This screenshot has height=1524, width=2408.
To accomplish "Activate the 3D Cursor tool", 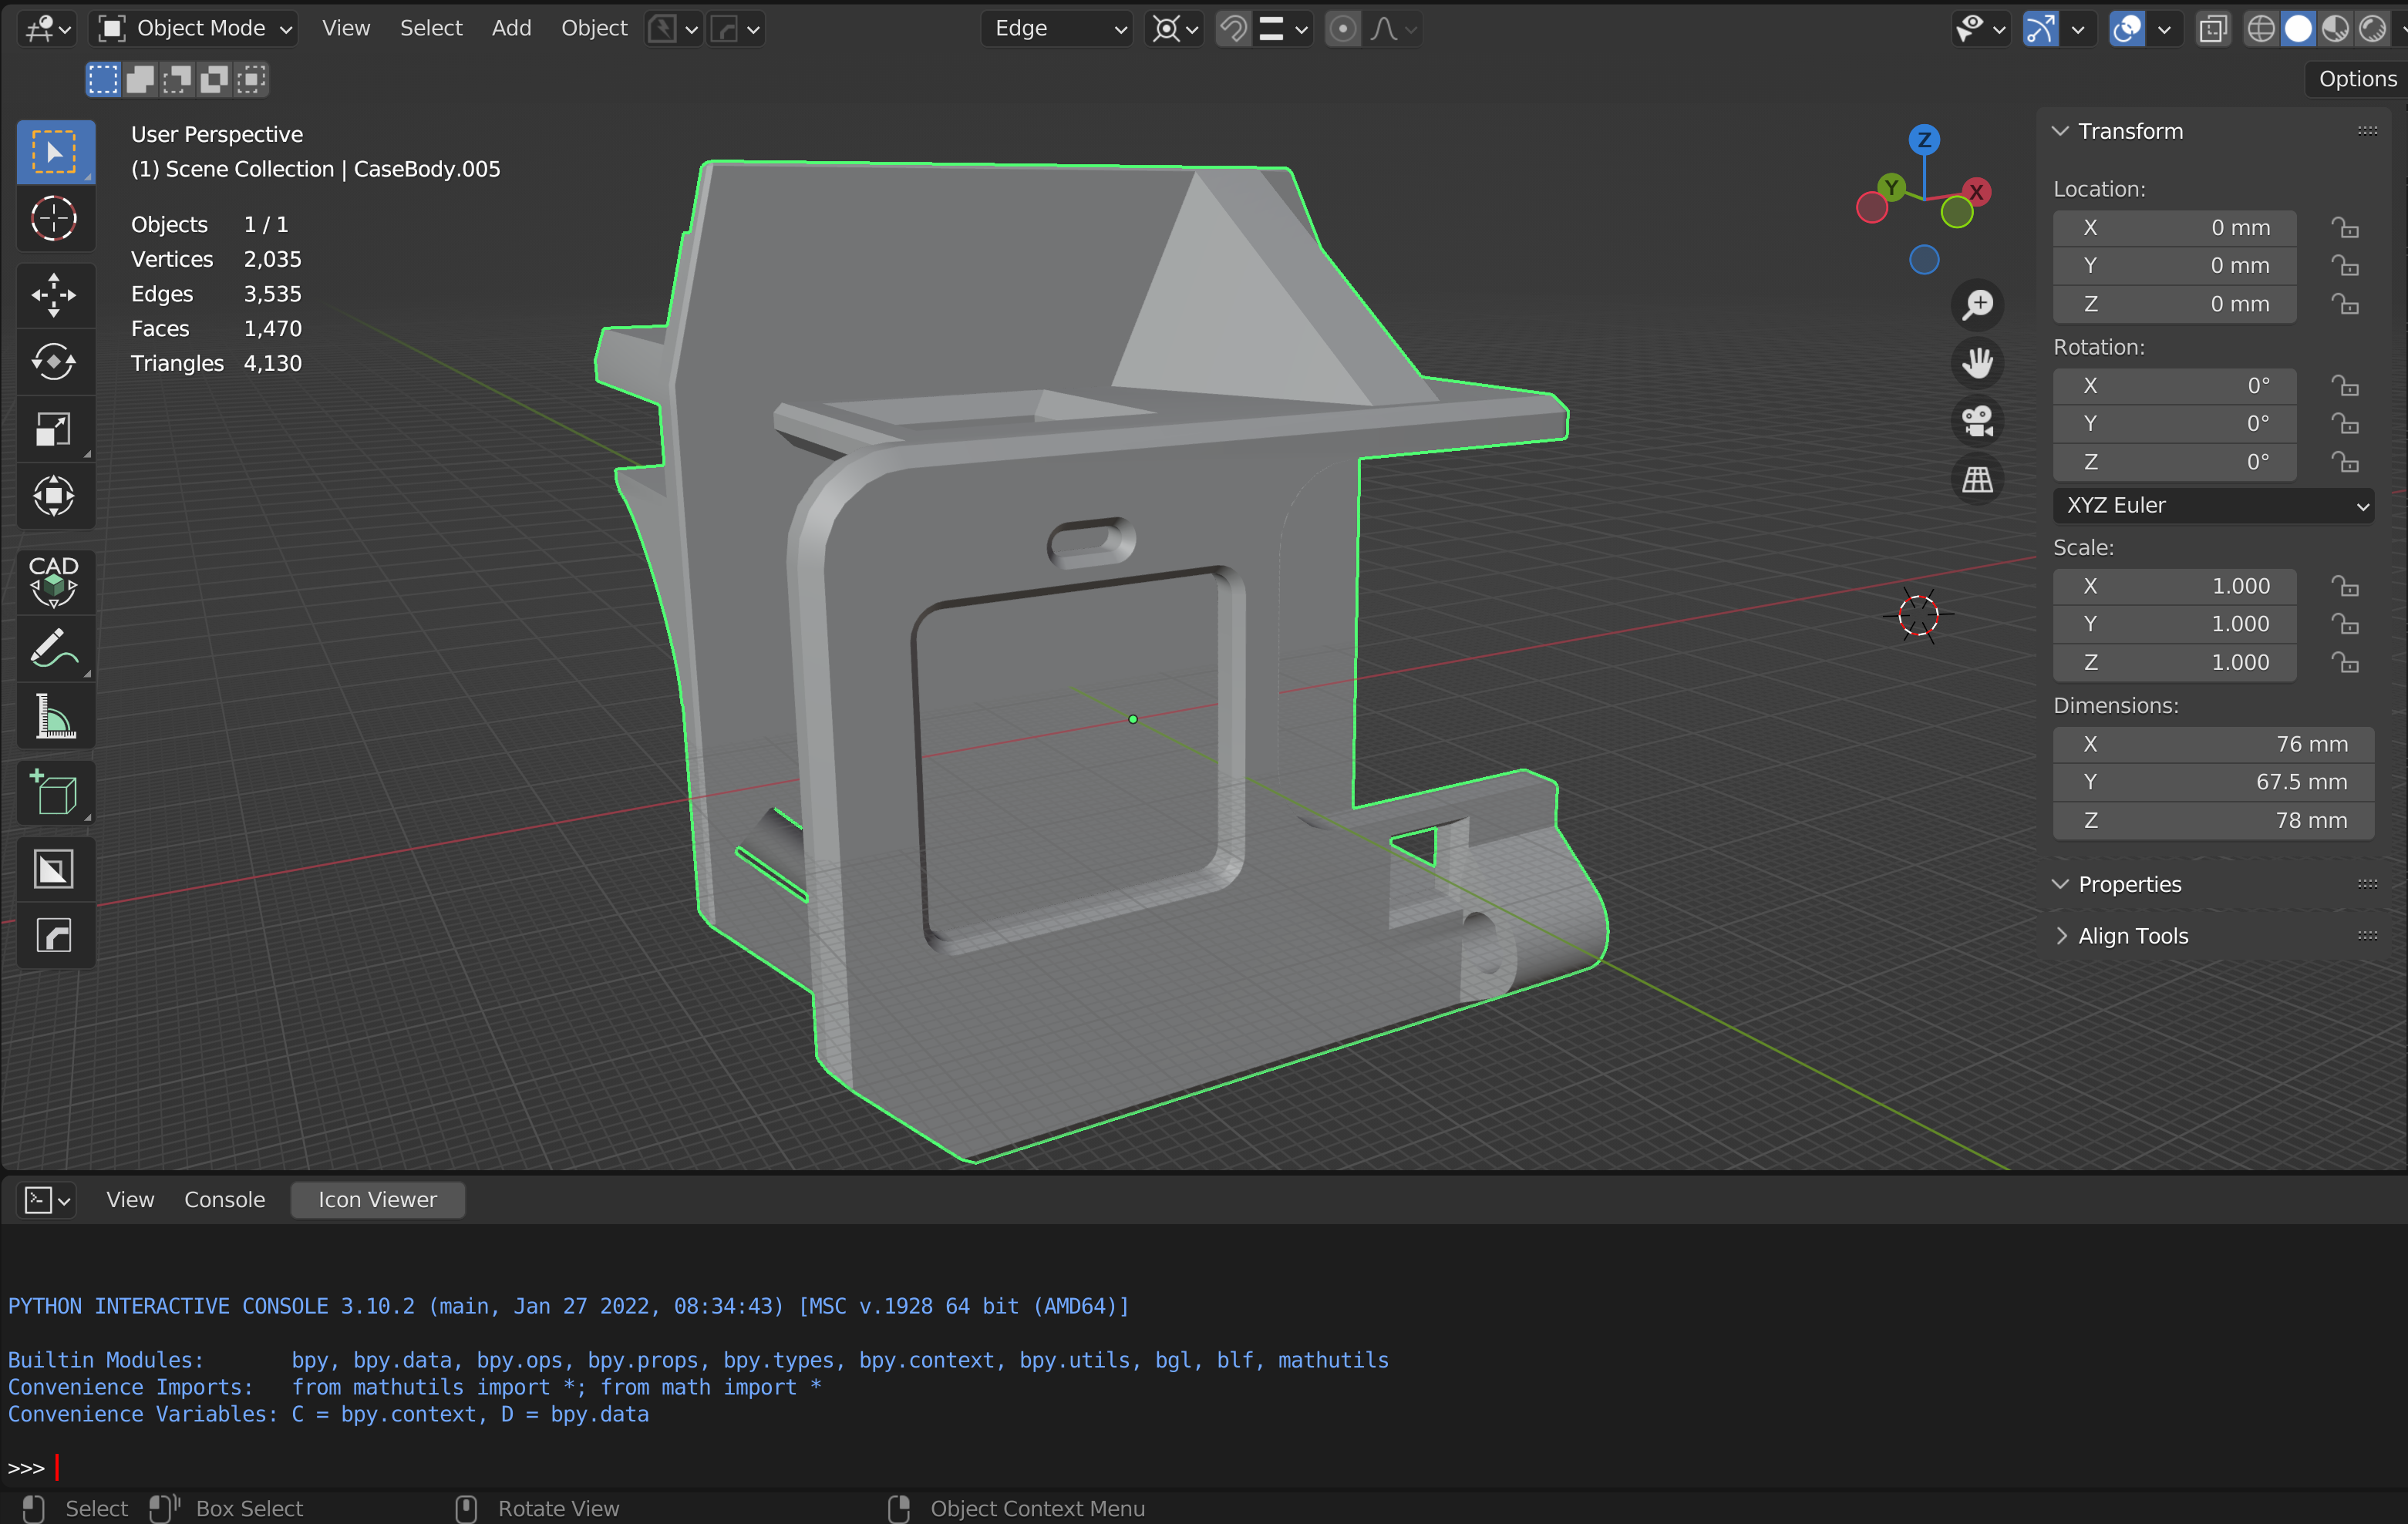I will coord(55,218).
